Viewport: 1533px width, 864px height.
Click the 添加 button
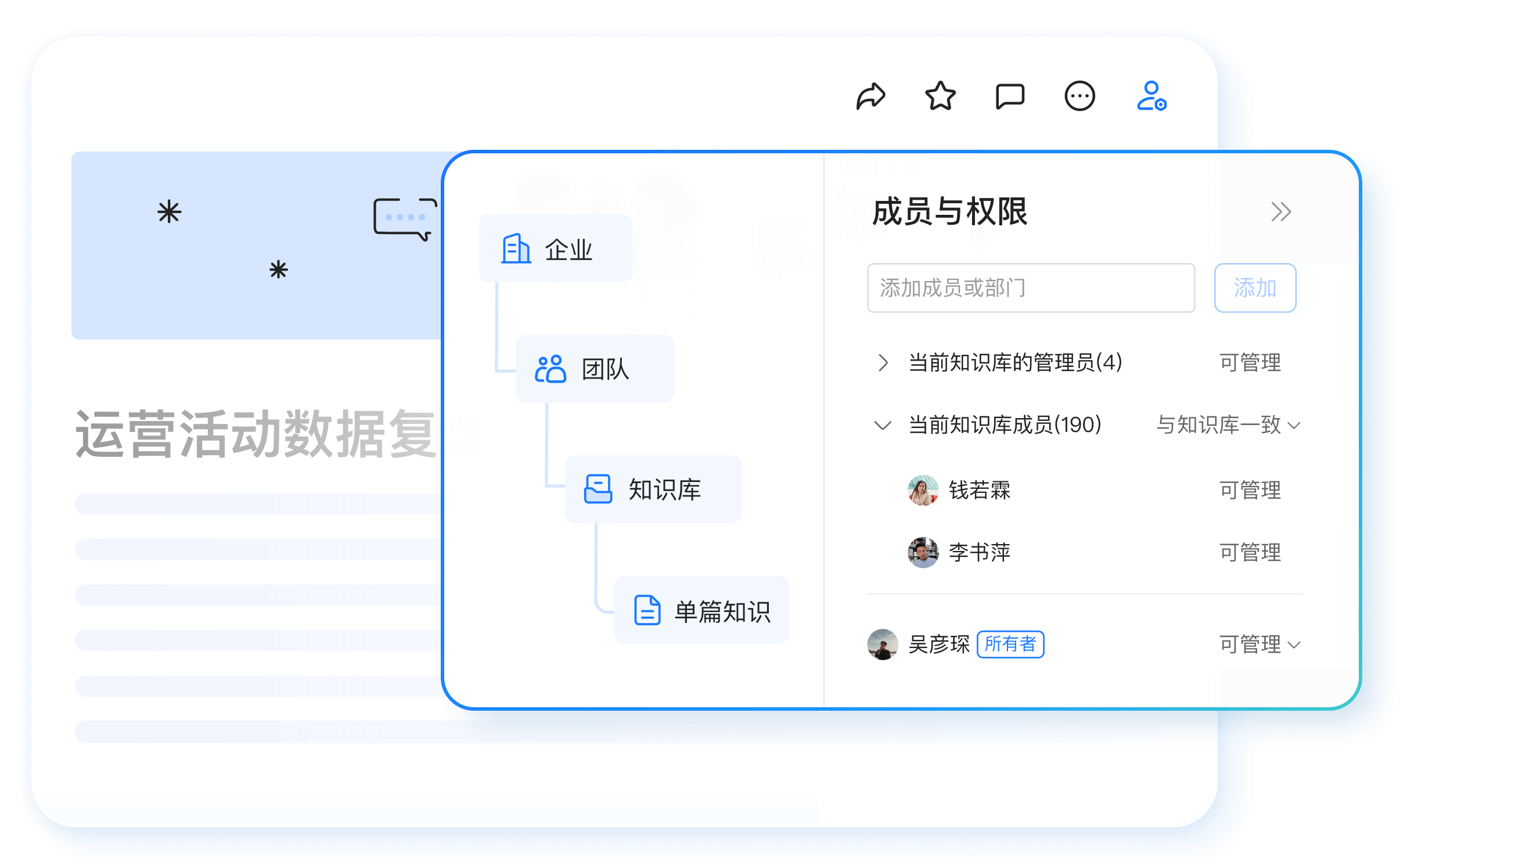(1255, 287)
